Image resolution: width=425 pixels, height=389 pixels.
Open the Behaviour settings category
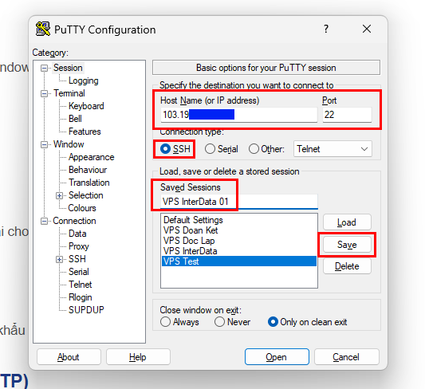click(88, 170)
